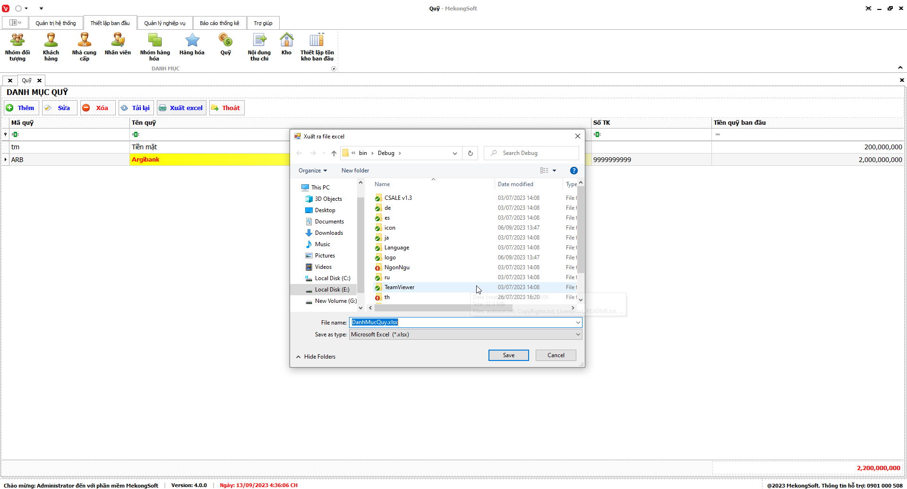This screenshot has width=907, height=489.
Task: Expand the File name history dropdown
Action: tap(578, 323)
